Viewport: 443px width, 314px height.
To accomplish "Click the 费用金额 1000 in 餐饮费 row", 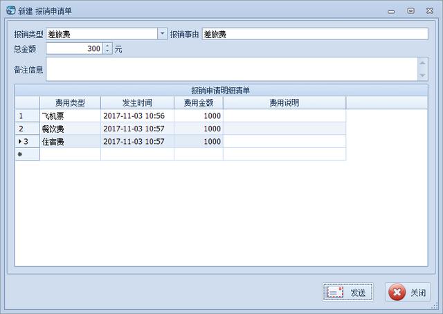I will (x=199, y=129).
